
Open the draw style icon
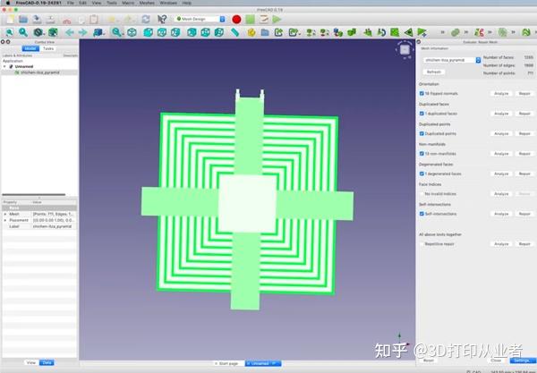pos(38,32)
